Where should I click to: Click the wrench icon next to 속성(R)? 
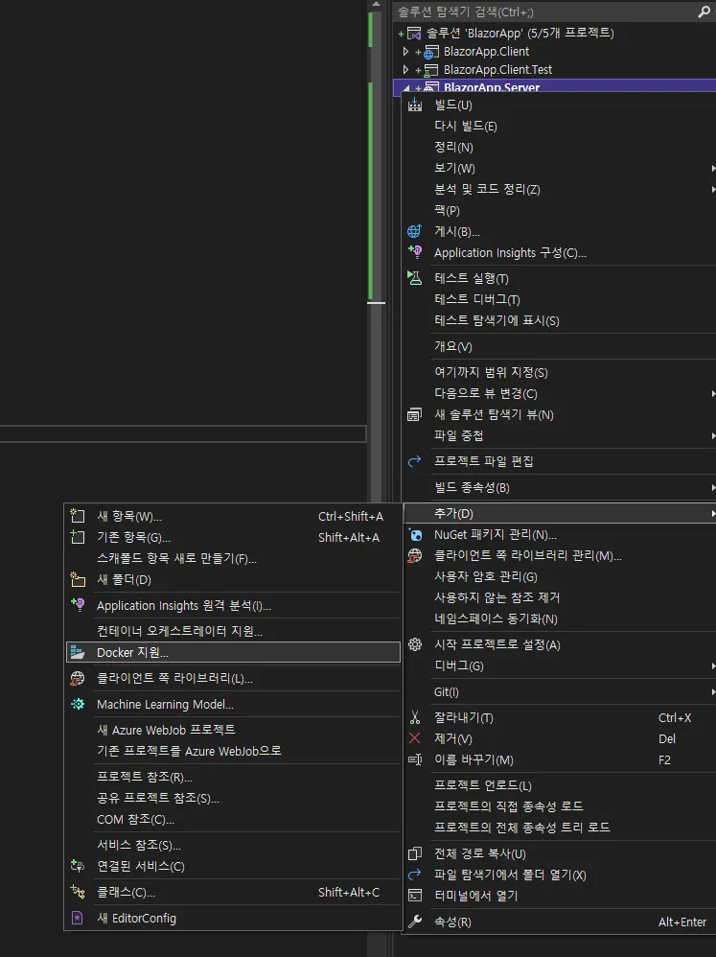pos(415,922)
